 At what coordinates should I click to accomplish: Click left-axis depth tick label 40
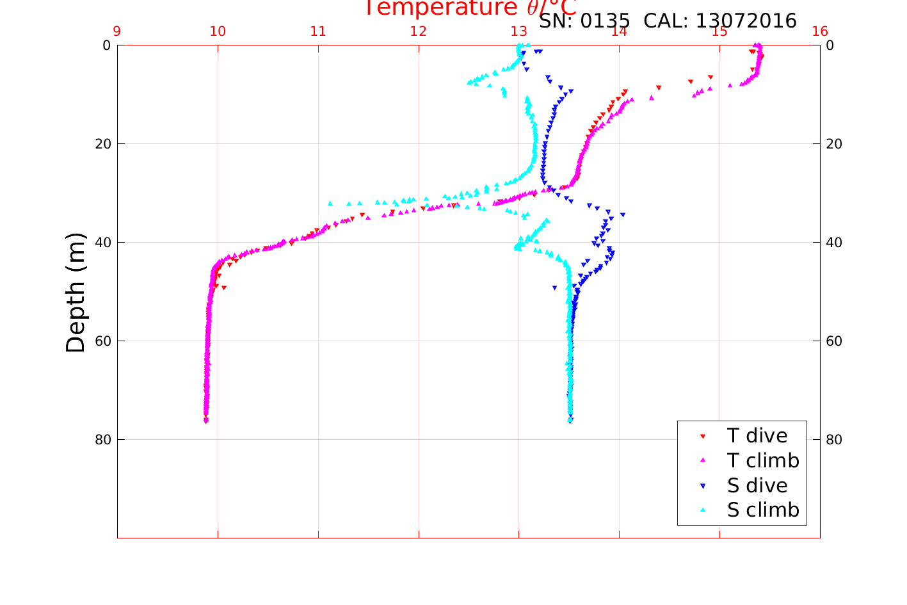pyautogui.click(x=103, y=243)
